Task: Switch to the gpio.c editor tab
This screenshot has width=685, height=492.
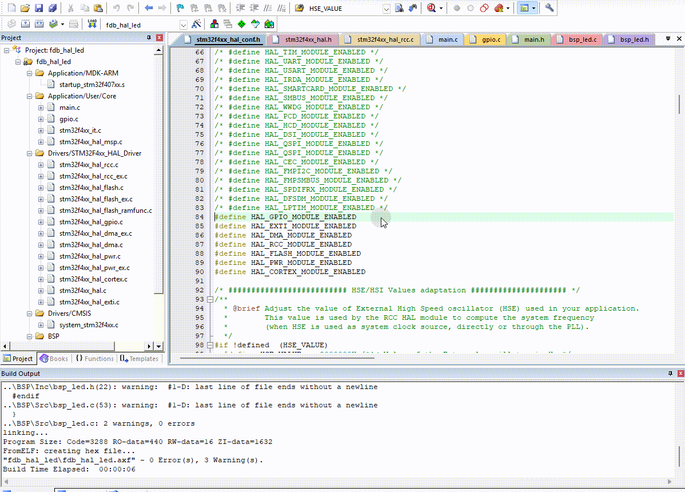Action: click(485, 39)
